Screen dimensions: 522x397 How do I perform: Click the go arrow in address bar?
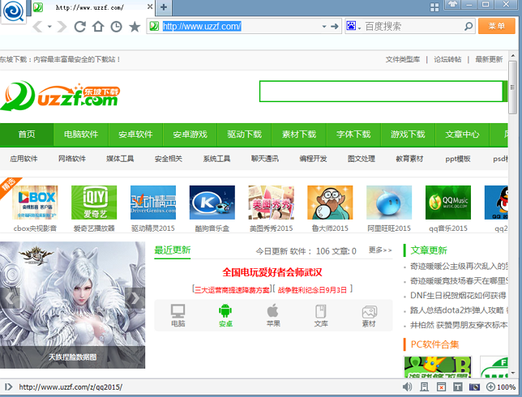click(335, 26)
